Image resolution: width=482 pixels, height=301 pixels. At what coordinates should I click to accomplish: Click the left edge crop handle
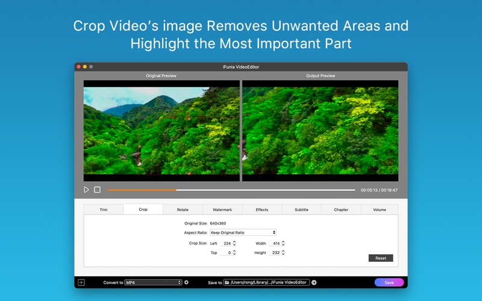pos(139,146)
